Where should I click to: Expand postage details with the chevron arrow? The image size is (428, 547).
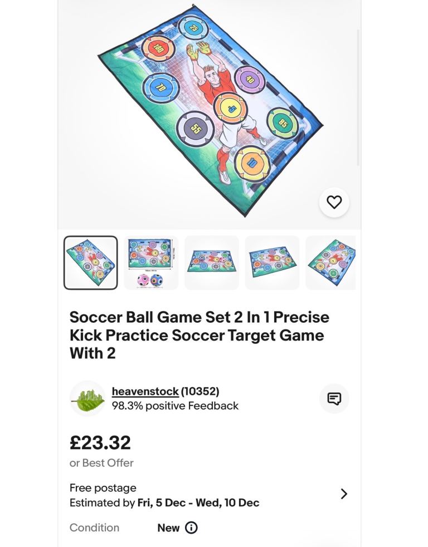click(x=344, y=494)
